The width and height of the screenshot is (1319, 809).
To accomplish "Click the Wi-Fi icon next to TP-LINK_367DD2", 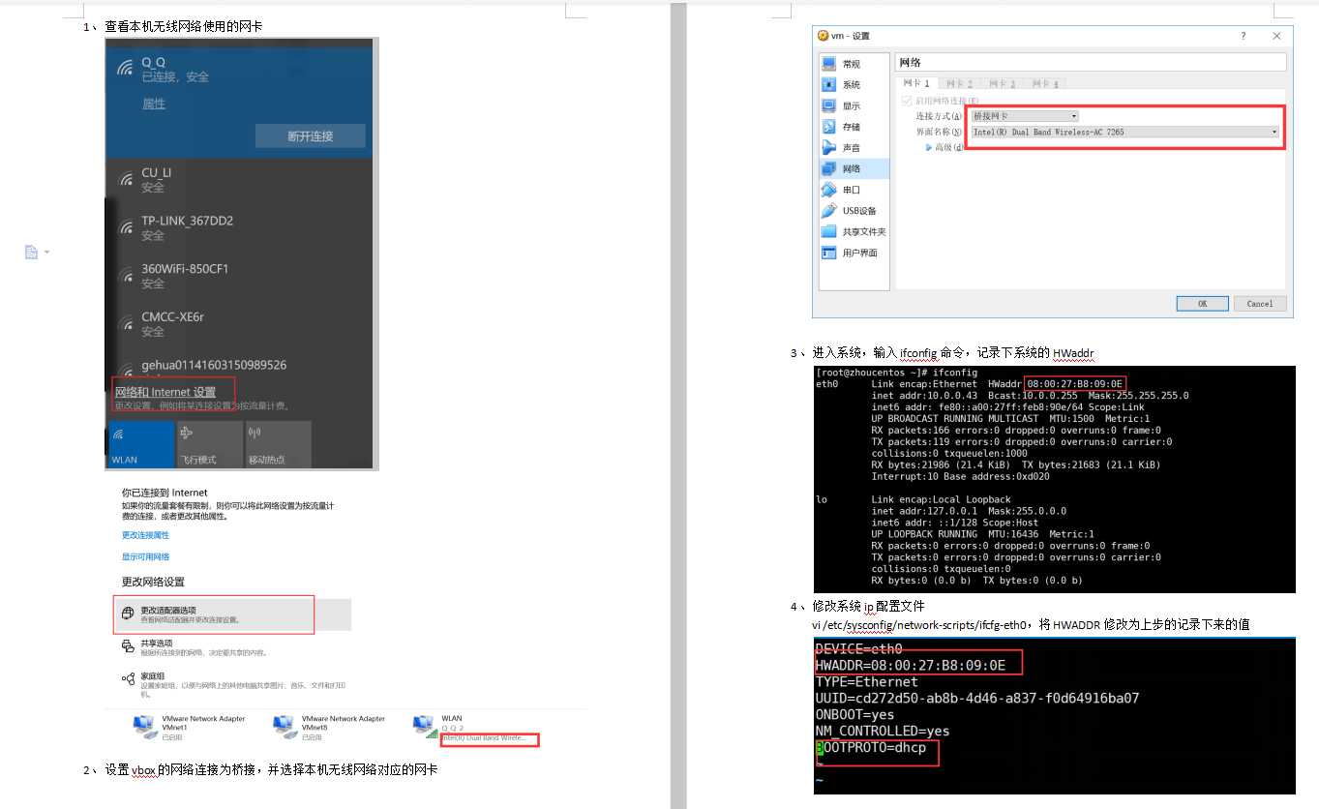I will (126, 227).
